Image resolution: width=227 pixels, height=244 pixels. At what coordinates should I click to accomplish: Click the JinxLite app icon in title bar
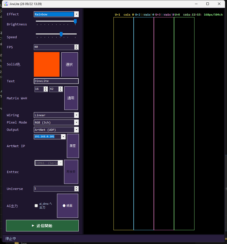coord(6,4)
